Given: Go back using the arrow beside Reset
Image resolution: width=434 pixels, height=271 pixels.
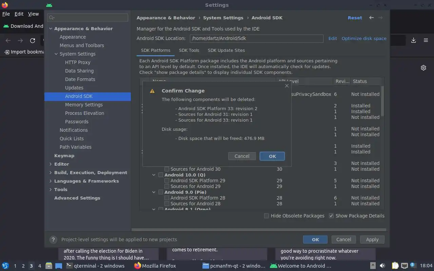Looking at the screenshot, I should 371,18.
